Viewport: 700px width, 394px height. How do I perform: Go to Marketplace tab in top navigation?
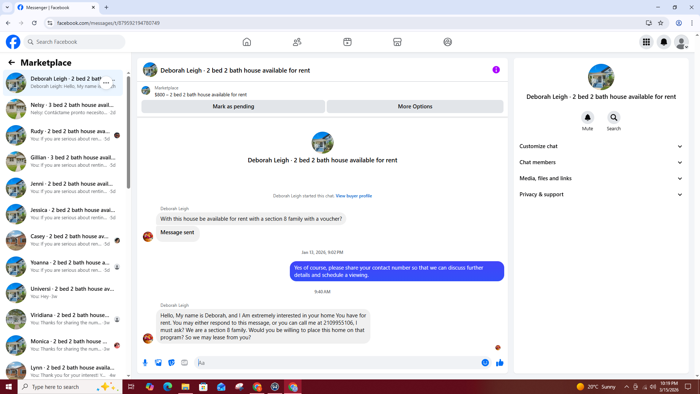pos(397,42)
